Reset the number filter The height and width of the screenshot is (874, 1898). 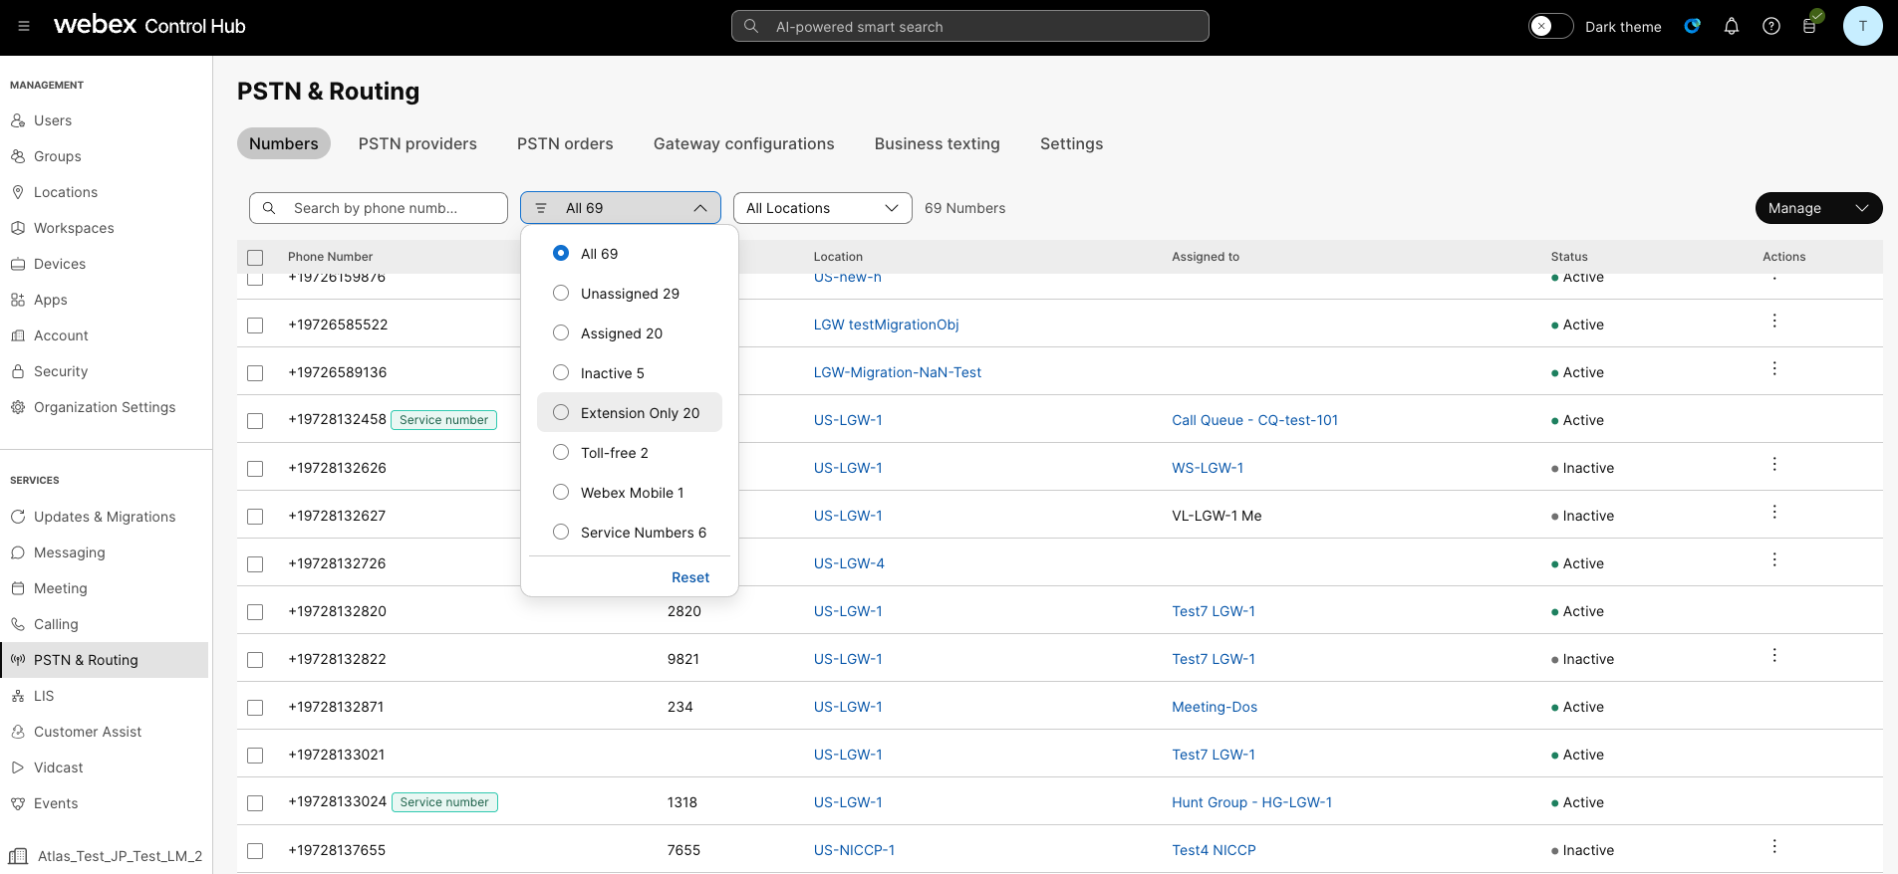pos(690,577)
